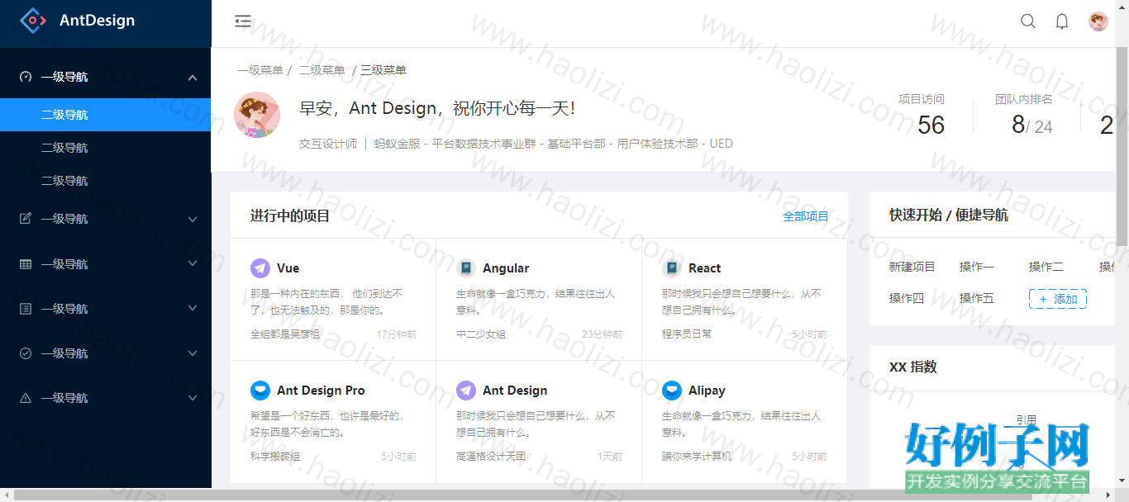Click the check-circle icon in sidebar
Screen dimensions: 1129x502
coord(26,353)
